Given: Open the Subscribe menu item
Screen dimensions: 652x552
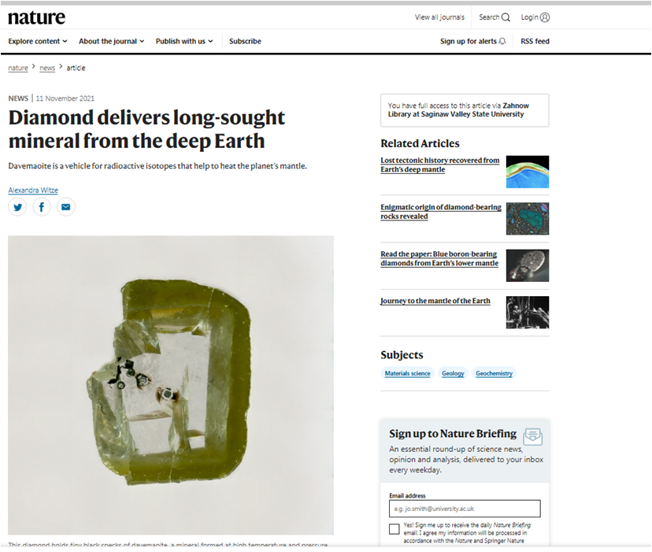Looking at the screenshot, I should (x=245, y=41).
